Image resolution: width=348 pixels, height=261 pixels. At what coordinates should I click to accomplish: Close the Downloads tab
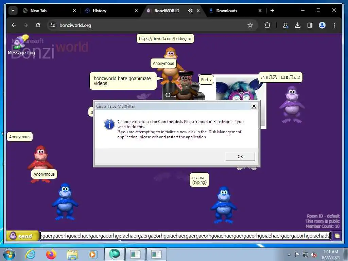(260, 11)
